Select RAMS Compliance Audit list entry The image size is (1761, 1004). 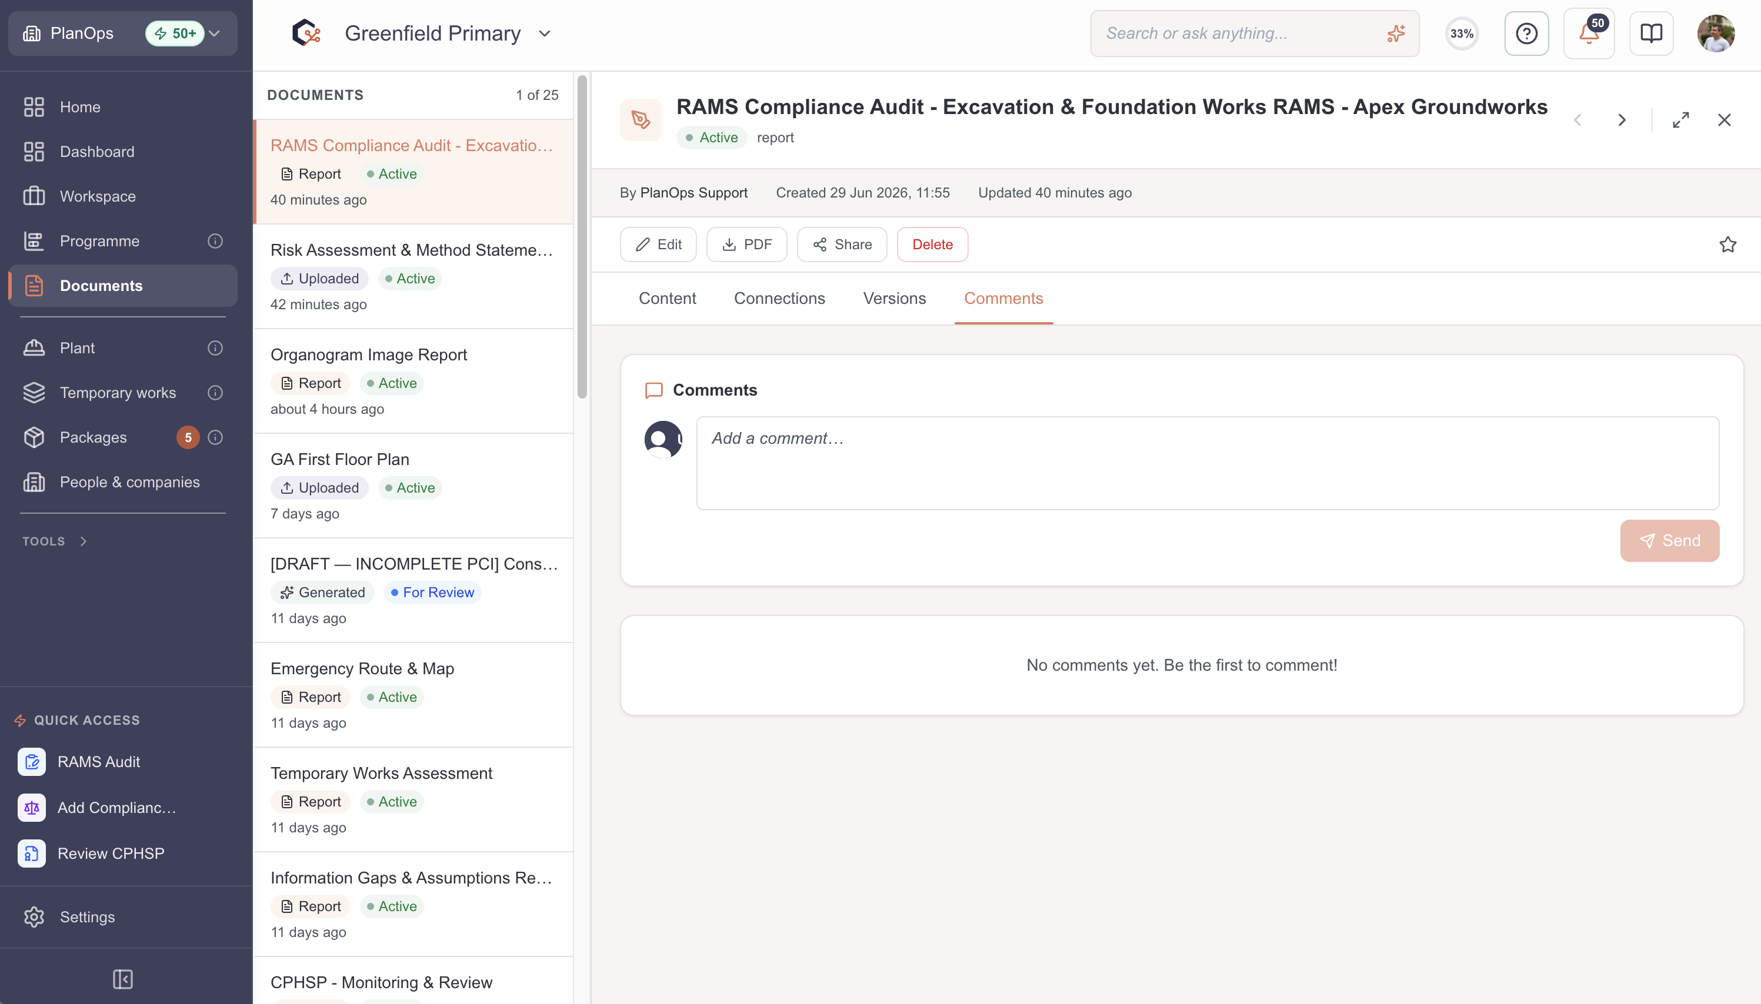point(413,172)
